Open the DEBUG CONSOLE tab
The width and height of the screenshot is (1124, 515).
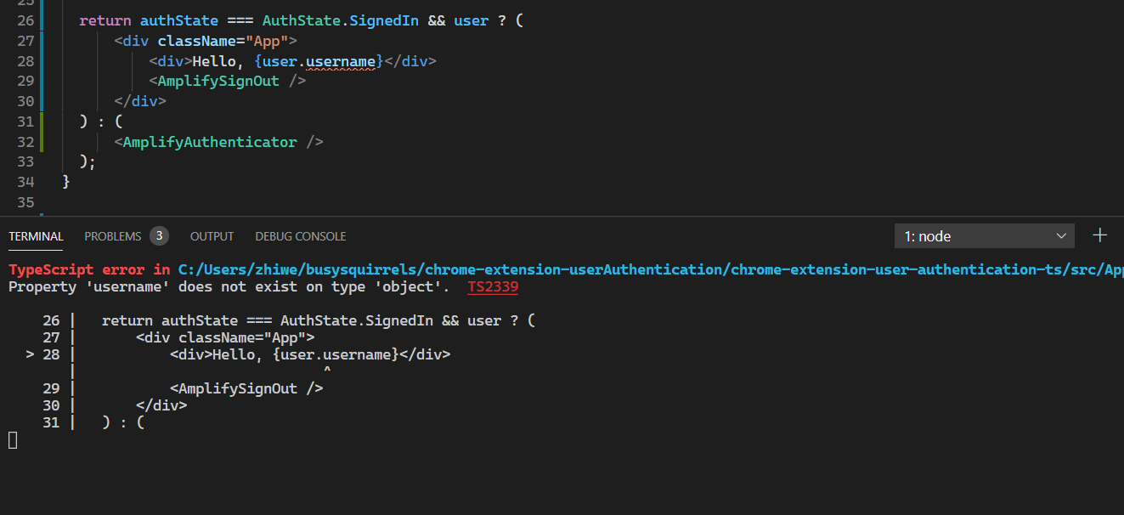(301, 236)
